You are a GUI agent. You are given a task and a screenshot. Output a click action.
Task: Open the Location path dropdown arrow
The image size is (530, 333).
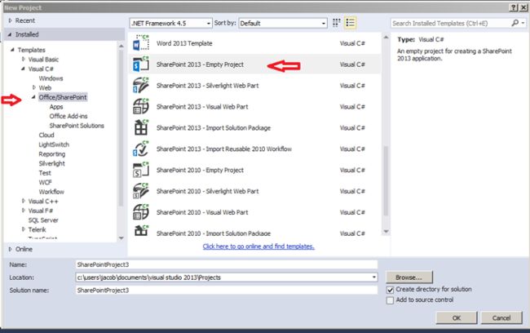(373, 277)
